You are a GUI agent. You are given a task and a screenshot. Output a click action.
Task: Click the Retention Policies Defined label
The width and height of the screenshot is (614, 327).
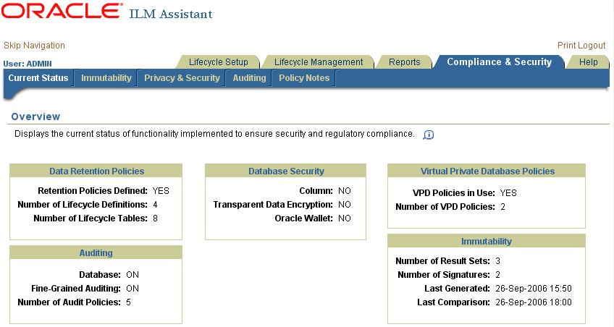click(x=93, y=191)
